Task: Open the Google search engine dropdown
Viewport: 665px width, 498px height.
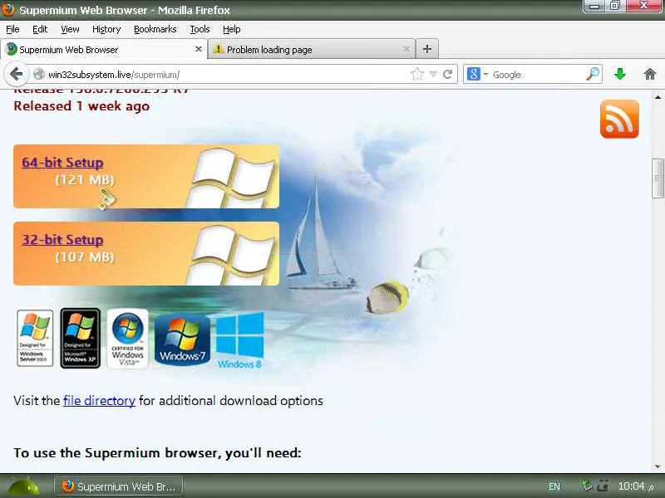Action: click(x=477, y=75)
